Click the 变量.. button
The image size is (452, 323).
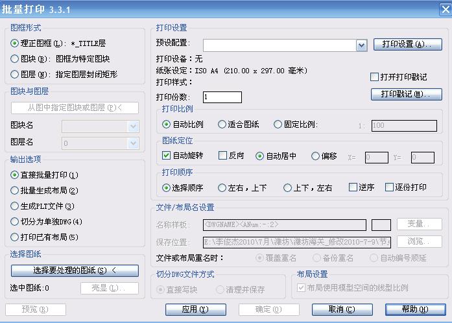(x=420, y=224)
